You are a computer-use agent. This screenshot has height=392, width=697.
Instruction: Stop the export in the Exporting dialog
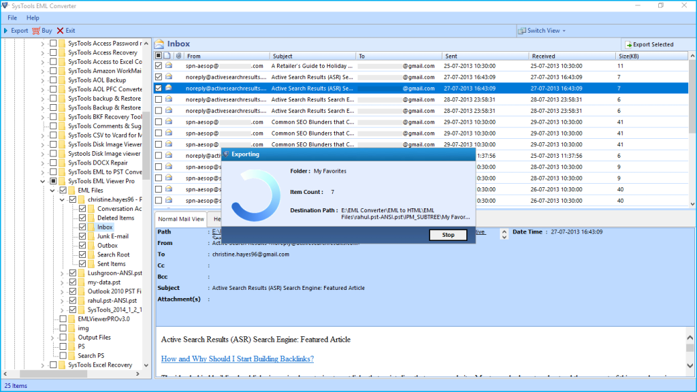point(448,235)
